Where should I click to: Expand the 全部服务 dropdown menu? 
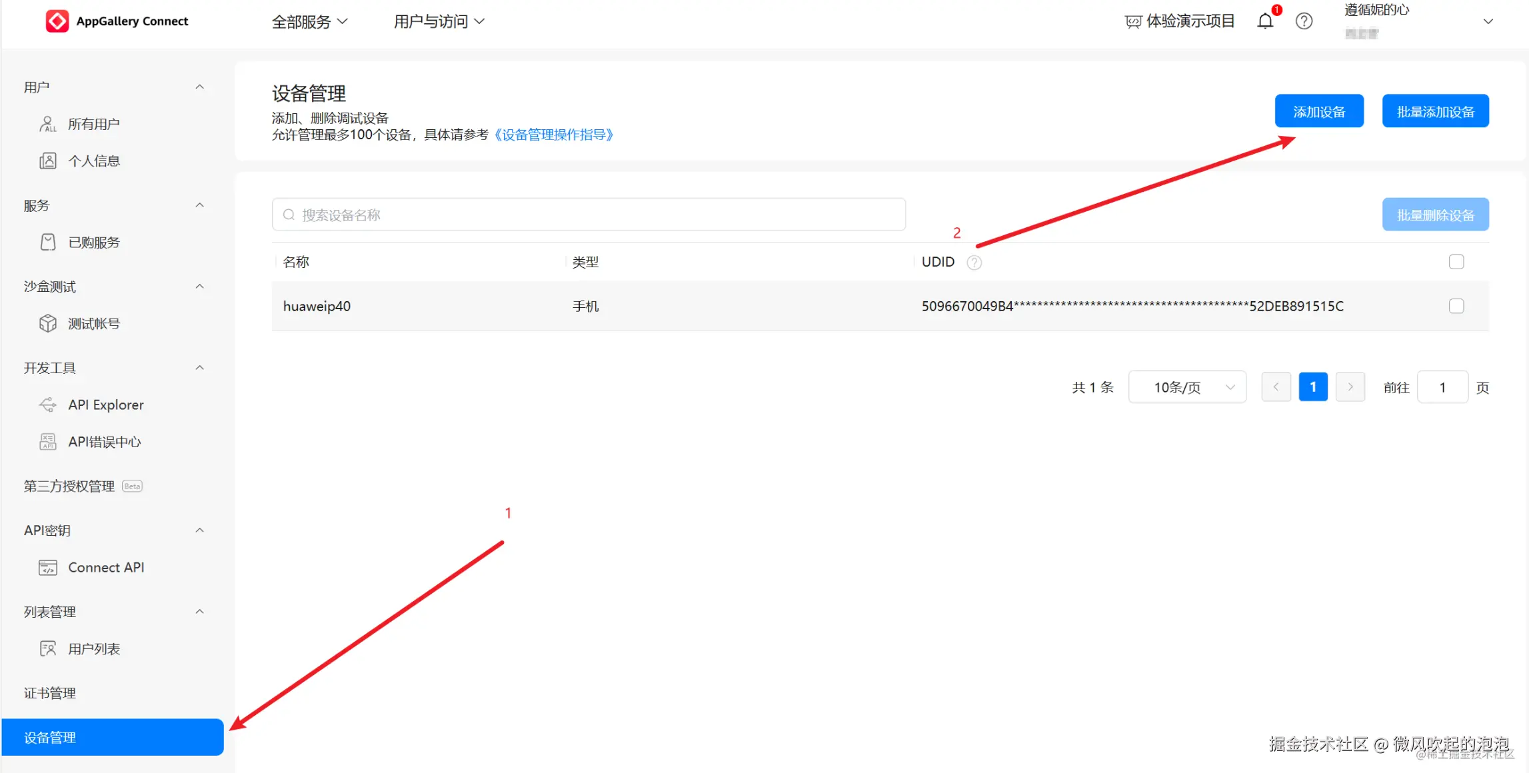pos(309,22)
